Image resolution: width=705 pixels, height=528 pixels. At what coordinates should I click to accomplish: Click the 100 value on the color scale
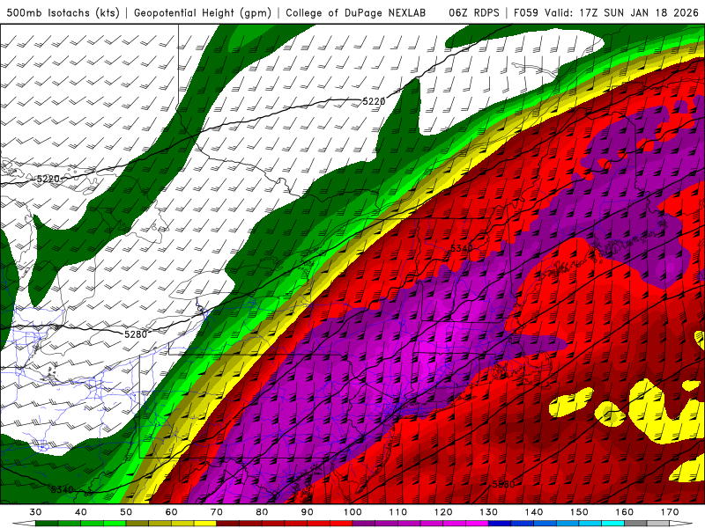[x=353, y=512]
